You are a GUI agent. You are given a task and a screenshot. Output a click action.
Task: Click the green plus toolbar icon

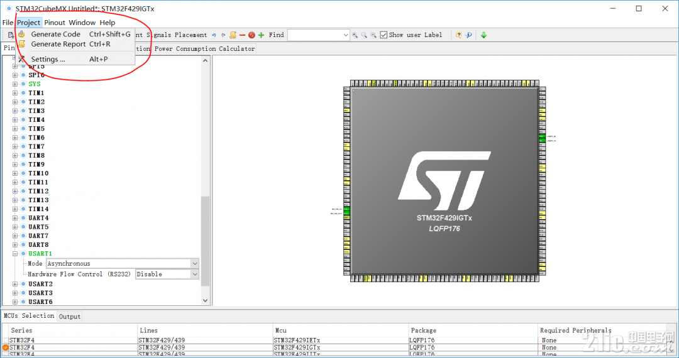(x=261, y=35)
